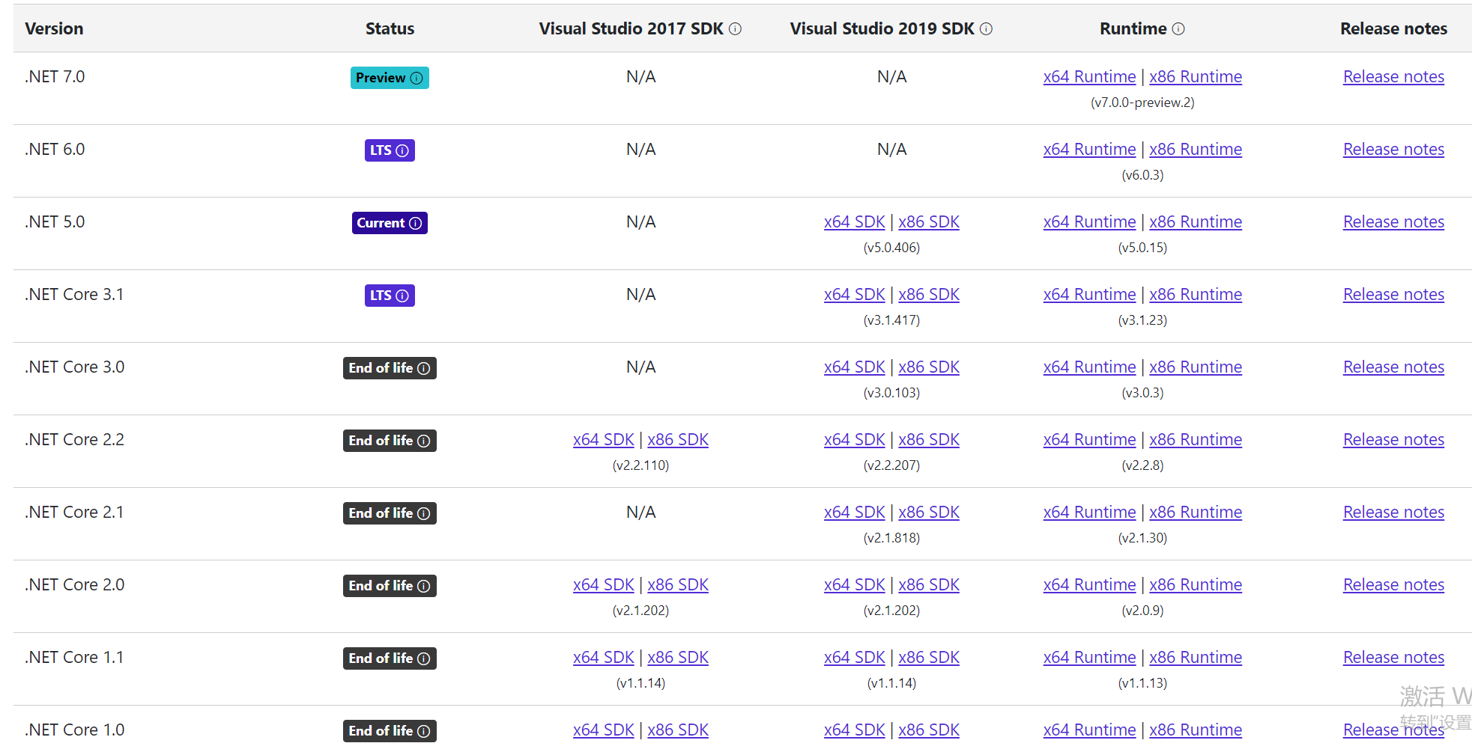
Task: Click info icon in End of life badge for .NET Core 2.0
Action: [x=424, y=586]
